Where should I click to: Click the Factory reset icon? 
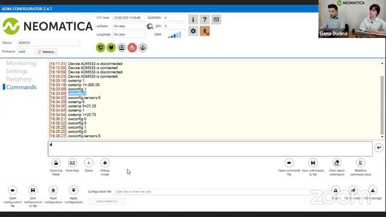coord(353,190)
